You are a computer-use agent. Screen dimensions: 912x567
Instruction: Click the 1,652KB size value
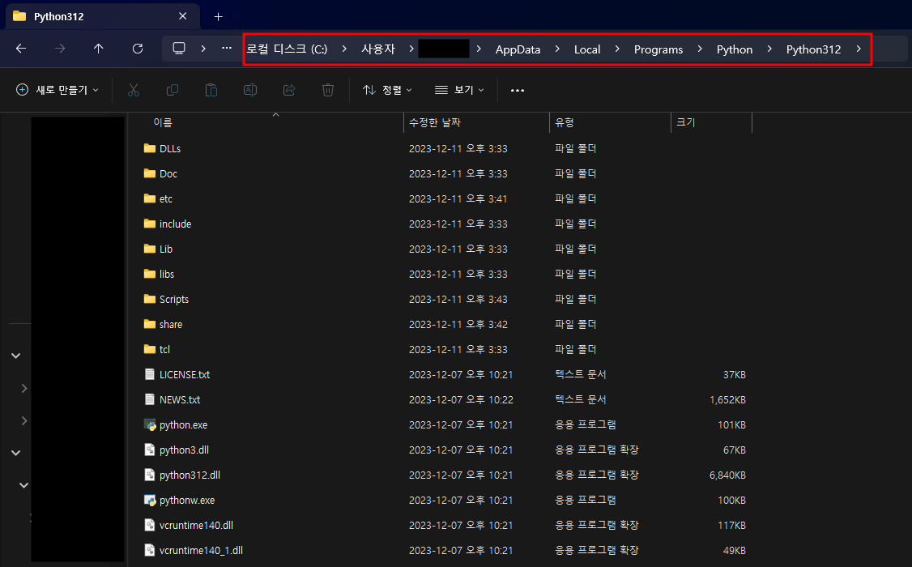coord(727,400)
